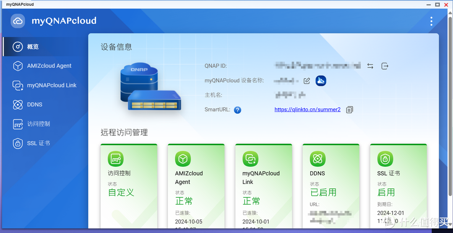
Task: Copy the SmartURL with the copy icon
Action: (x=349, y=110)
